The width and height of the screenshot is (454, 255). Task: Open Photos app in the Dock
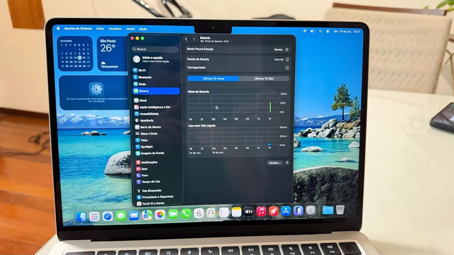click(x=160, y=214)
